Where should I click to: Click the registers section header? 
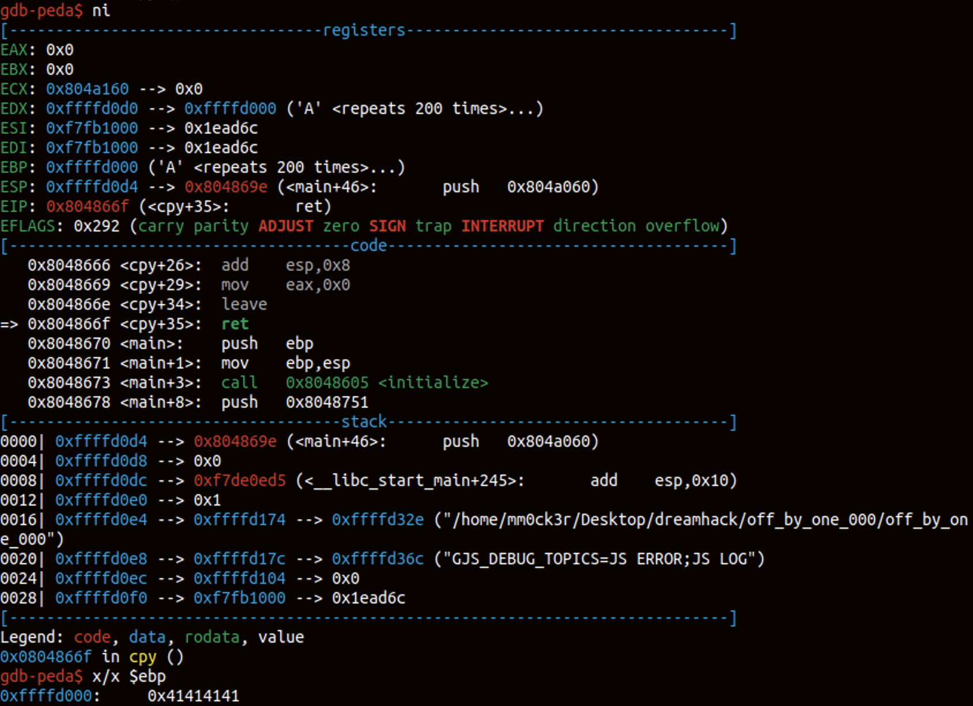(x=364, y=31)
